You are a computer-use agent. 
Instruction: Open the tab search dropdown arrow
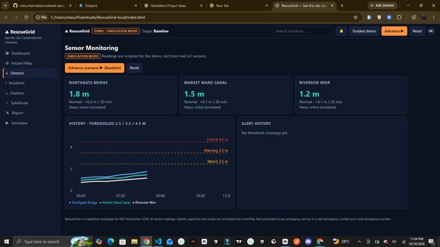(x=5, y=5)
